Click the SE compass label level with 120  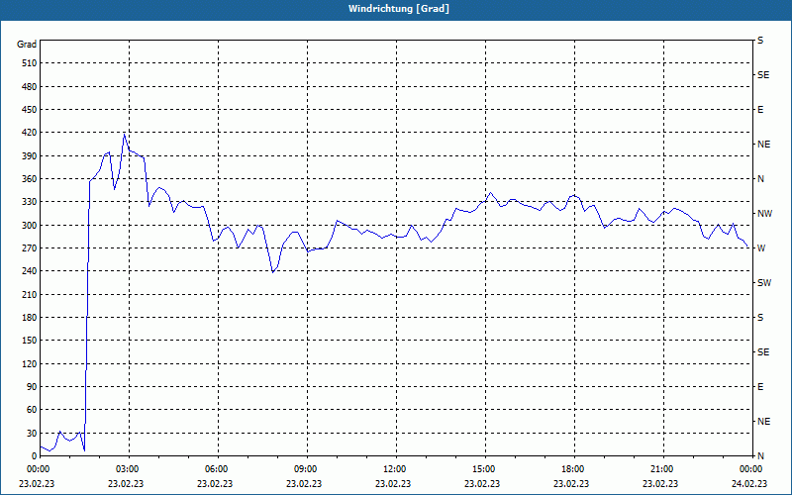click(x=763, y=352)
